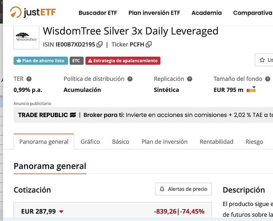Show help for Tamaño del fondo

267,79
